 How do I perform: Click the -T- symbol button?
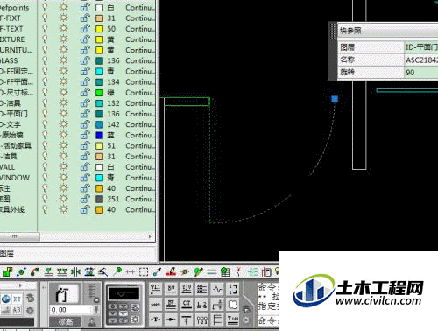click(x=156, y=320)
